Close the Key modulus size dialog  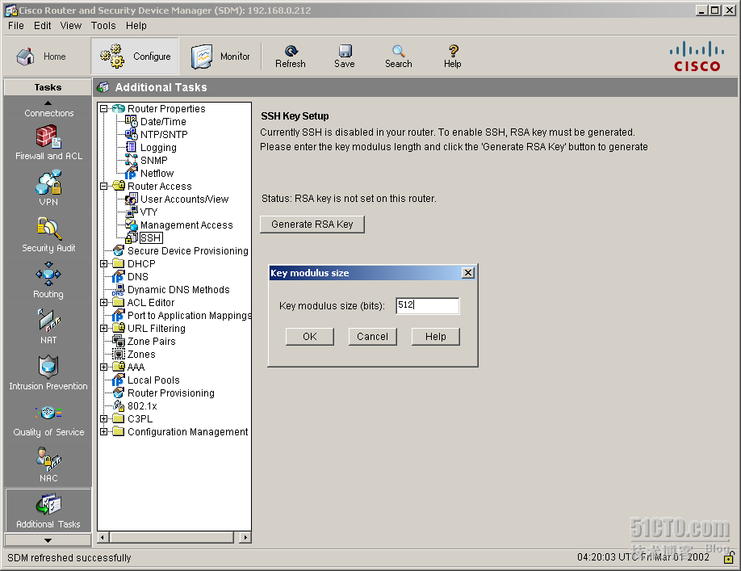[x=468, y=273]
